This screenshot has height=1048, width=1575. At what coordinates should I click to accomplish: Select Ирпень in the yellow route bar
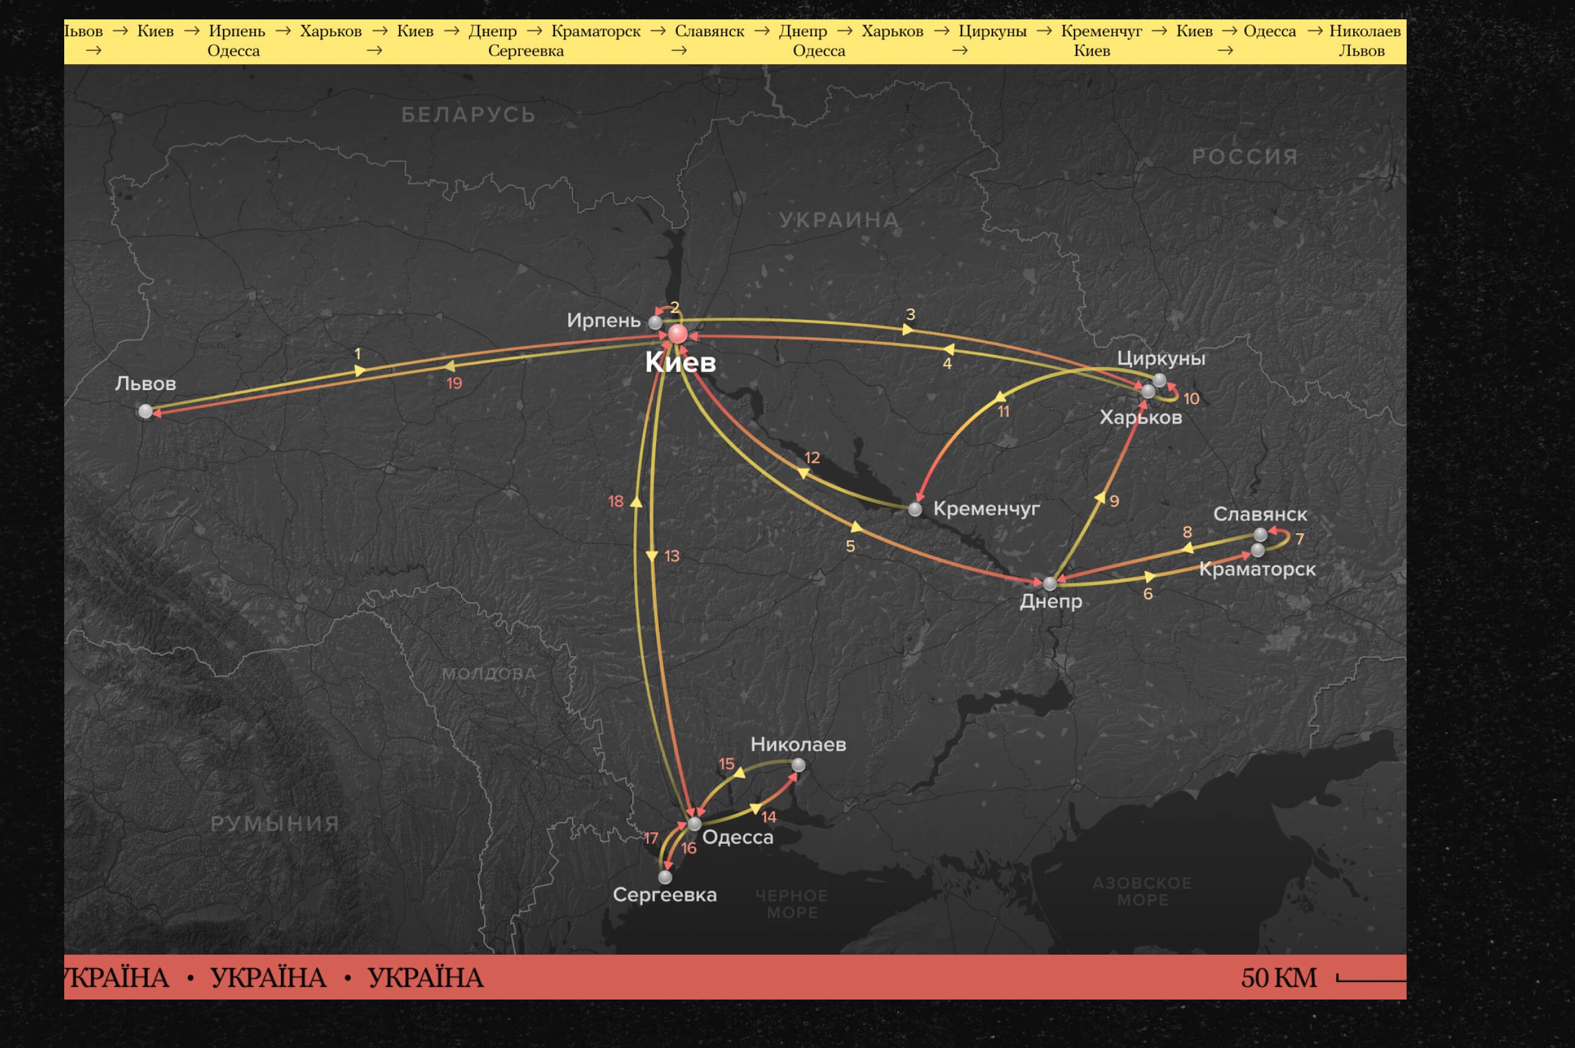[236, 31]
